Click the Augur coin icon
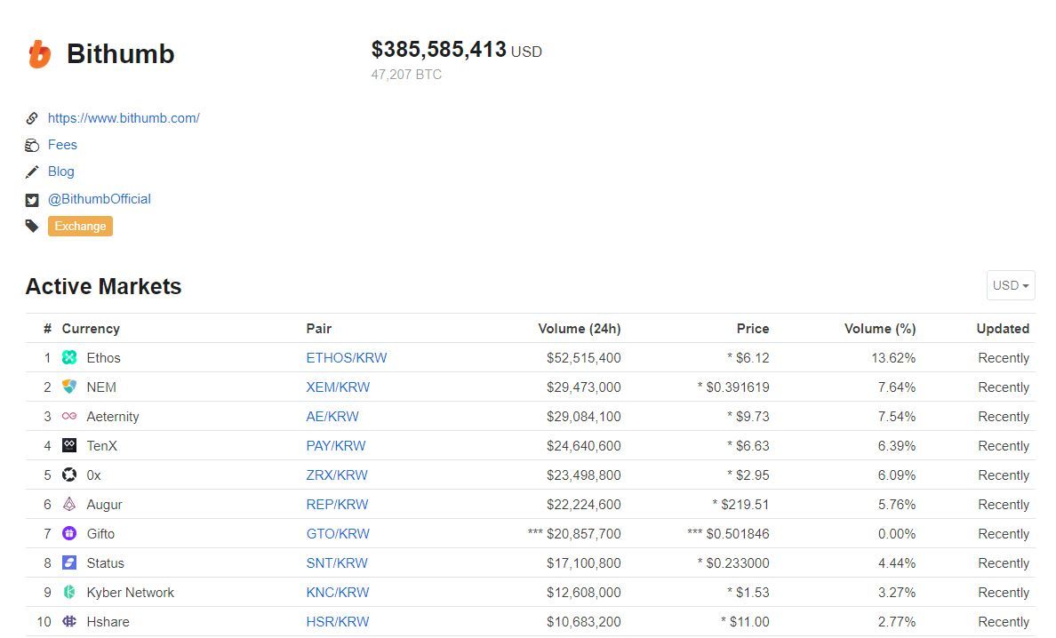Viewport: 1056px width, 638px height. (x=69, y=504)
